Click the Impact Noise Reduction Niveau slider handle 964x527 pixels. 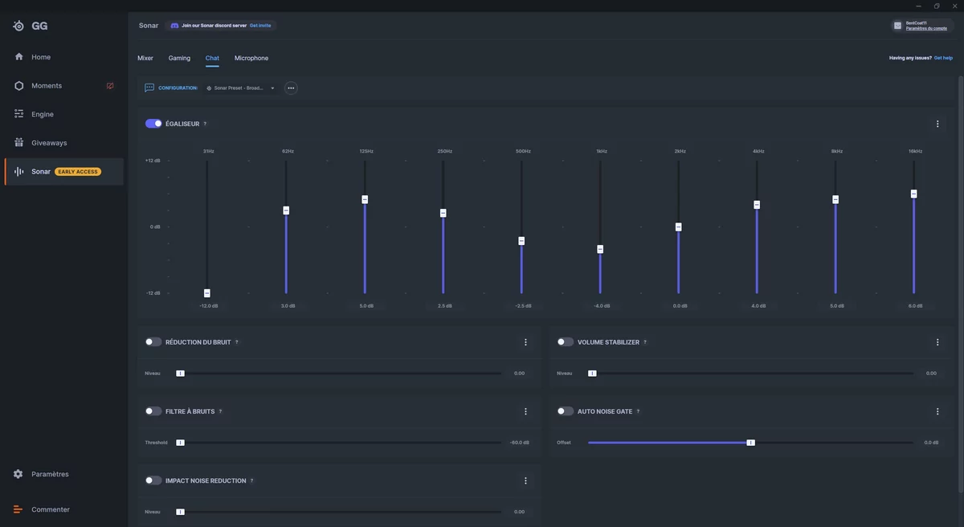pos(180,512)
